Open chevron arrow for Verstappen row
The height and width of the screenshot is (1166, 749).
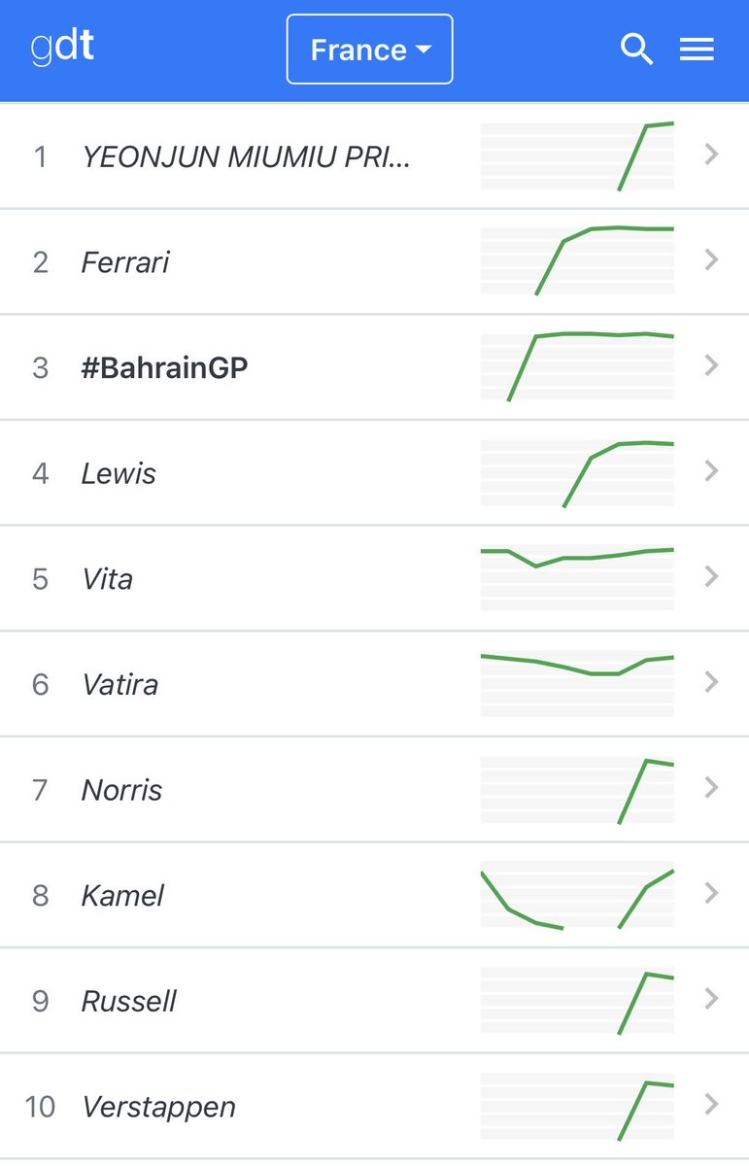711,1104
